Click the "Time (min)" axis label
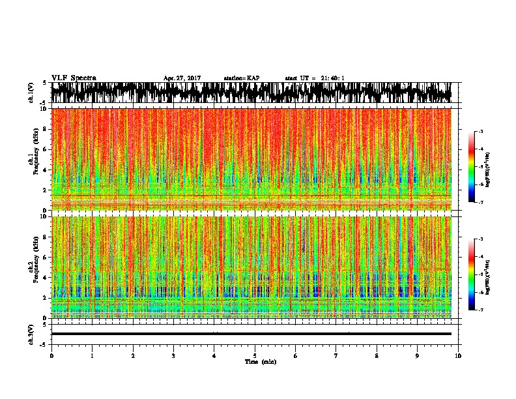 coord(261,362)
